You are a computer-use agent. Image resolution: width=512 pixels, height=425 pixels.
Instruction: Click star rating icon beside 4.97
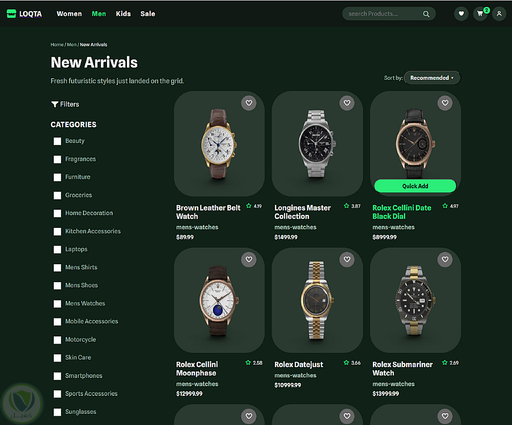point(445,206)
